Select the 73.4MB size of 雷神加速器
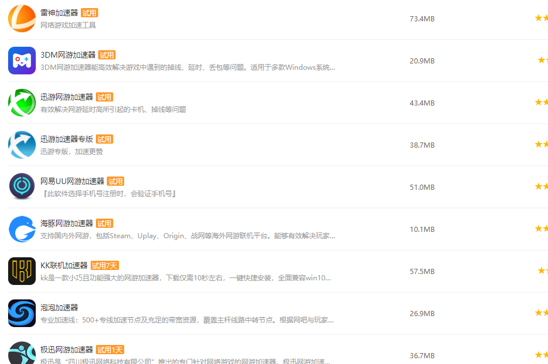The height and width of the screenshot is (364, 548). [x=422, y=19]
